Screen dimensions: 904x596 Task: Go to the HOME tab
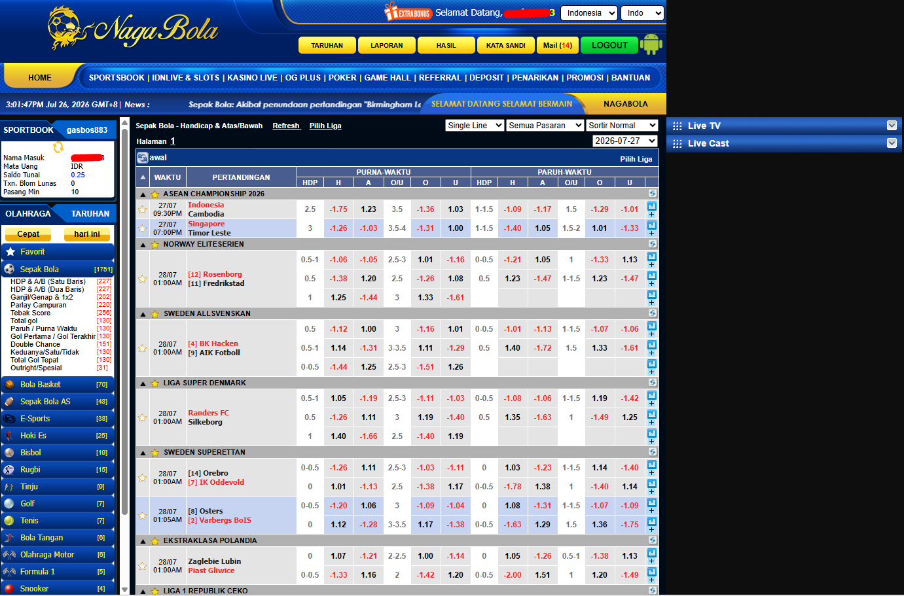(40, 77)
